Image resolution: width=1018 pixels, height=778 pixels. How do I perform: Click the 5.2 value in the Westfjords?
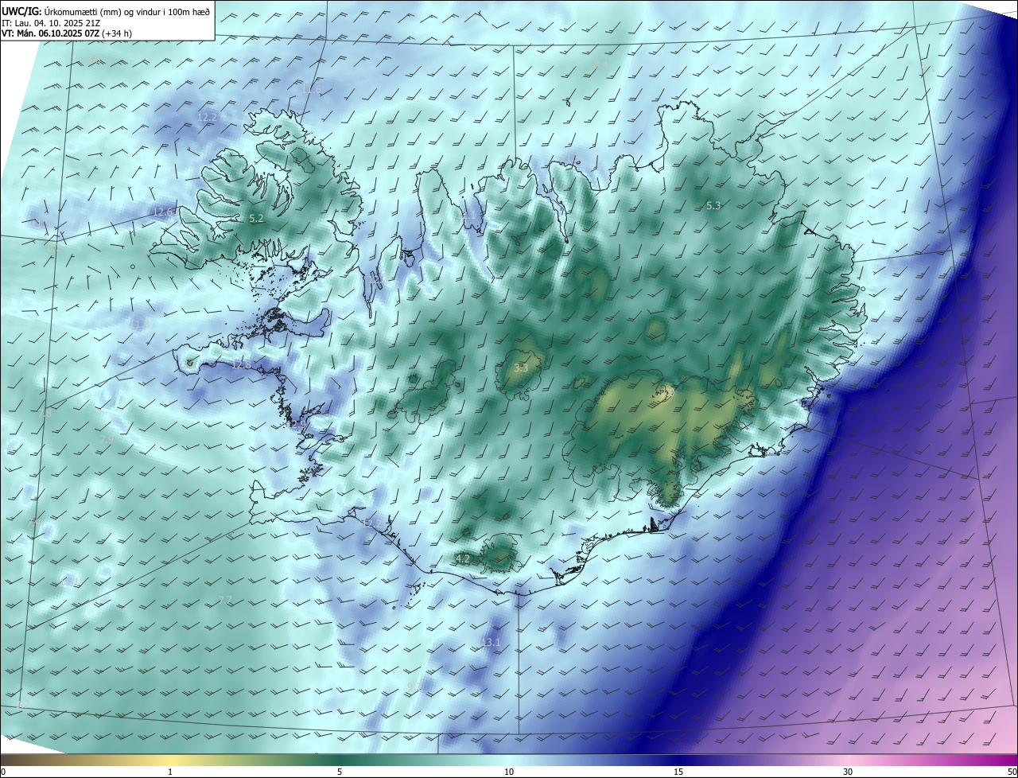(x=256, y=218)
